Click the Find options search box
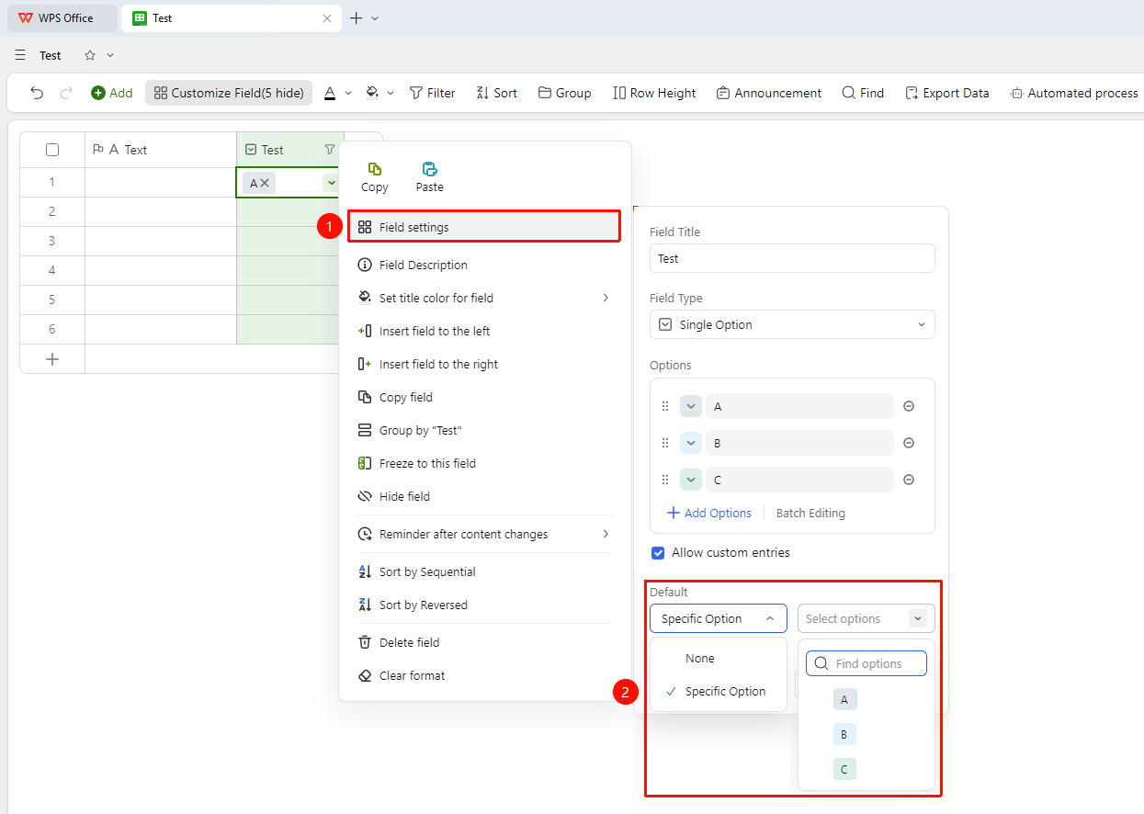The width and height of the screenshot is (1144, 814). (866, 663)
